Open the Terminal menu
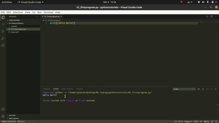This screenshot has height=123, width=219. click(x=48, y=12)
